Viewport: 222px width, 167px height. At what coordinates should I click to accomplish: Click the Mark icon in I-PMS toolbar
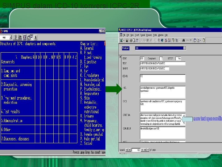tap(14, 37)
